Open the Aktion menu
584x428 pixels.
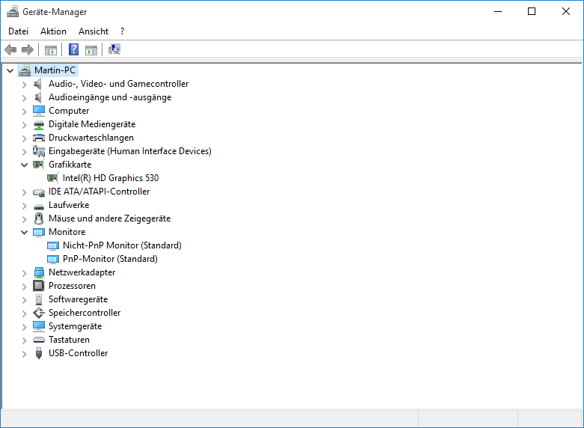pyautogui.click(x=53, y=31)
